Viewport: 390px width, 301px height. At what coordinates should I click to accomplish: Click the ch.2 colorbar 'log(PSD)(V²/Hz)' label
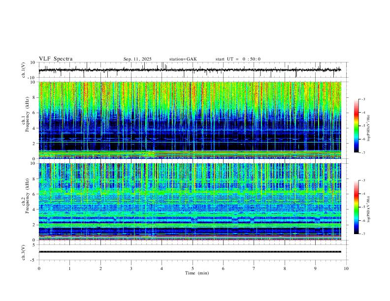368,209
